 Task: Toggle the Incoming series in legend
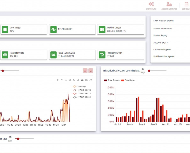79,86
